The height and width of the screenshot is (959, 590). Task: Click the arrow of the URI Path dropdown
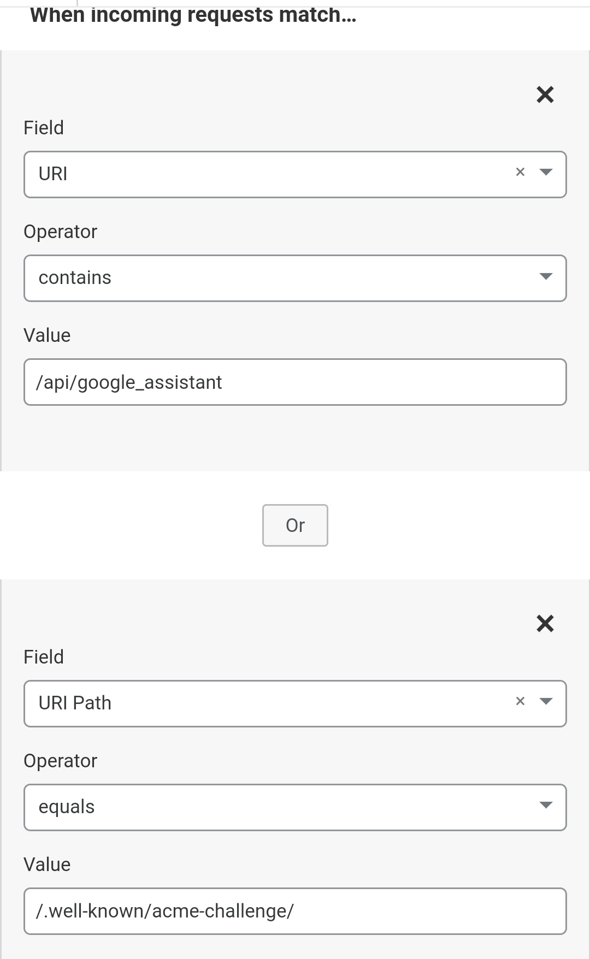pyautogui.click(x=546, y=702)
